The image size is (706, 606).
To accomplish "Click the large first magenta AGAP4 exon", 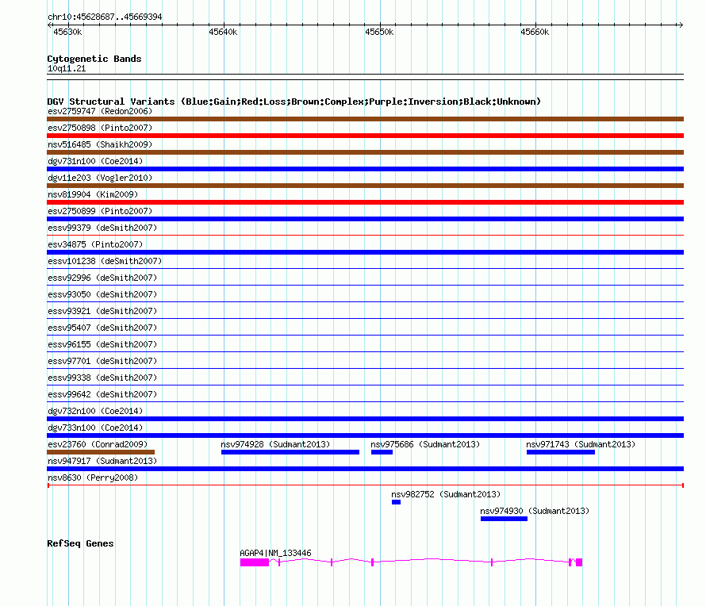I will click(255, 562).
